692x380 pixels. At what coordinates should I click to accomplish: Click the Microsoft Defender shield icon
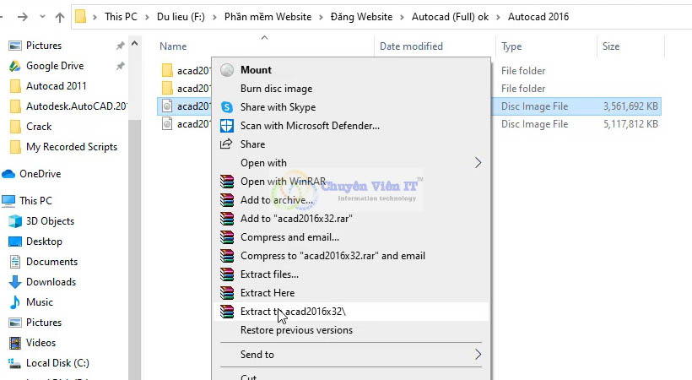point(227,126)
